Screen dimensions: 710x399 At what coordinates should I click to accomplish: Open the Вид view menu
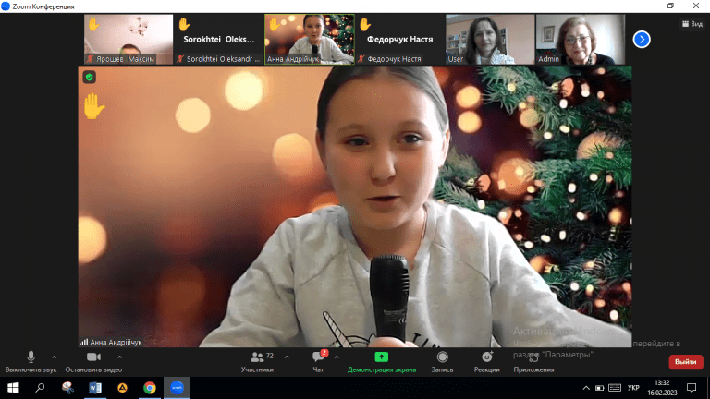pos(692,24)
